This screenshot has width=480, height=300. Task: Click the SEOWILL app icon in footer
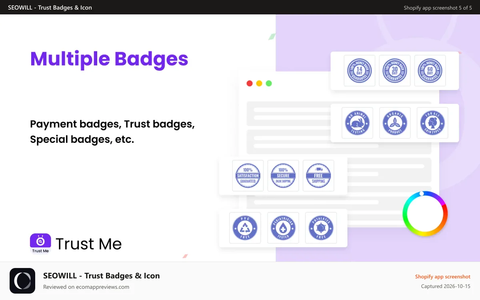click(22, 281)
